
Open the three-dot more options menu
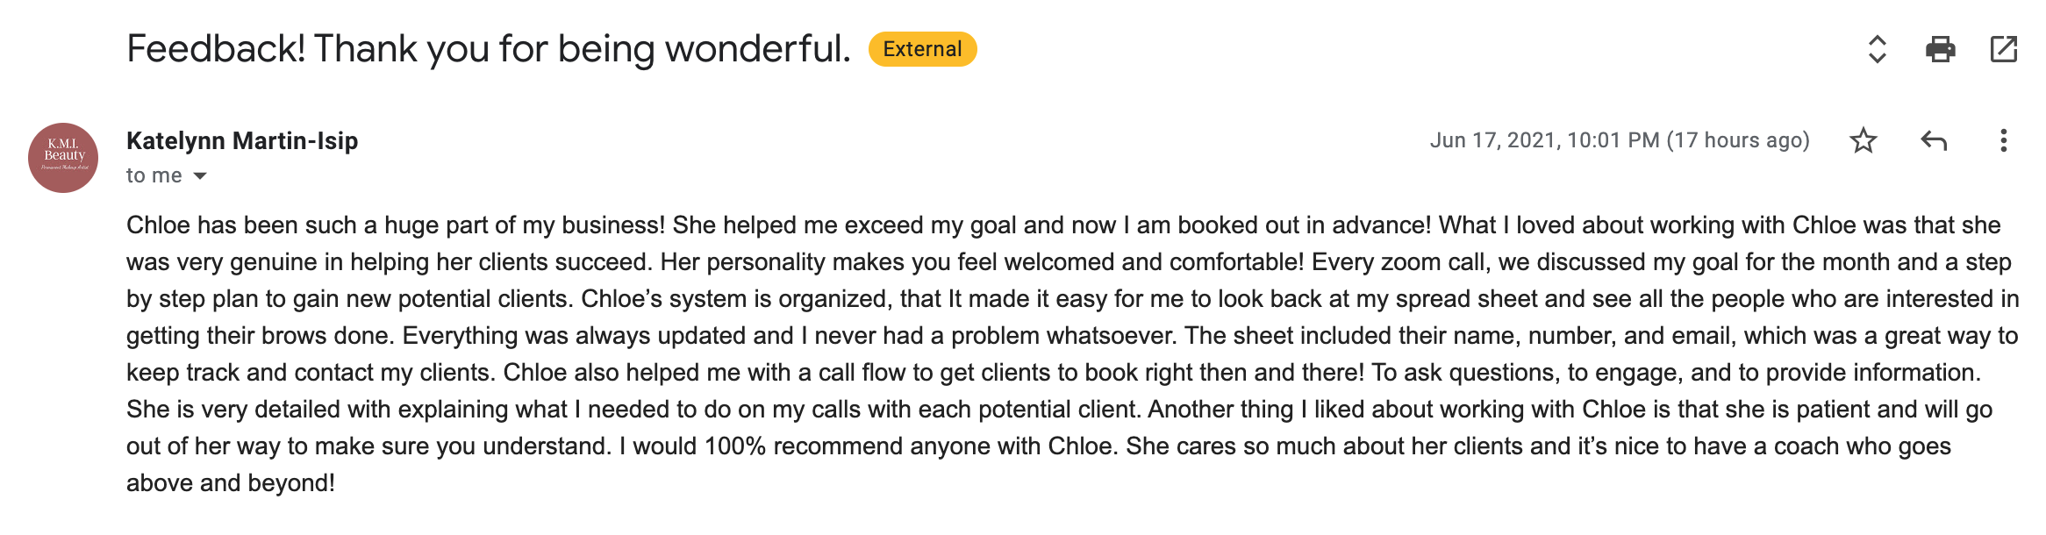point(2003,140)
